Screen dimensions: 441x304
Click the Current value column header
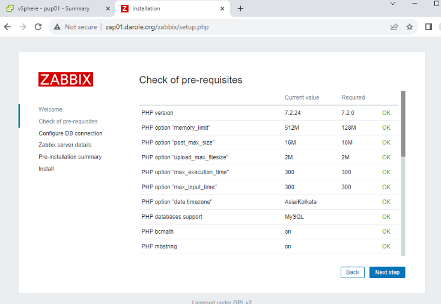[302, 97]
